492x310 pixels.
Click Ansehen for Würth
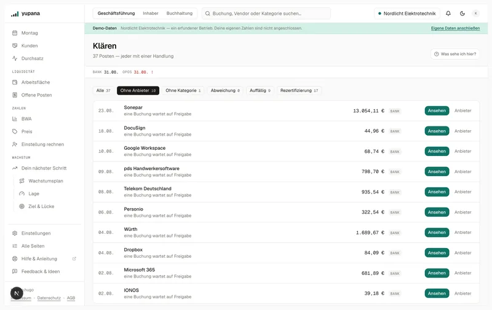pos(437,232)
